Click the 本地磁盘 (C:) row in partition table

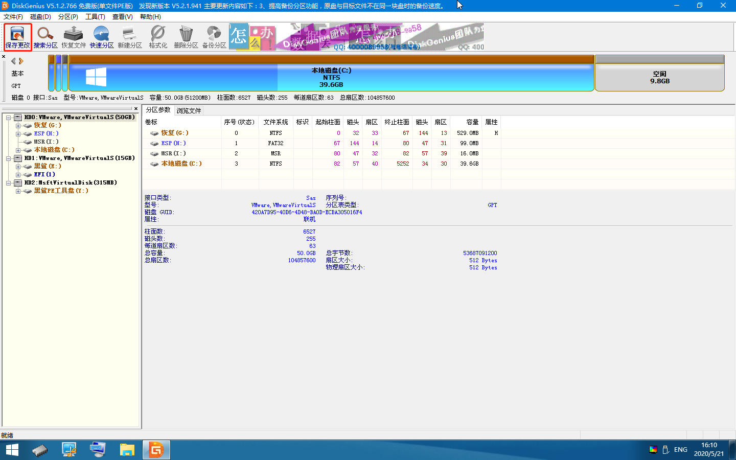tap(322, 164)
